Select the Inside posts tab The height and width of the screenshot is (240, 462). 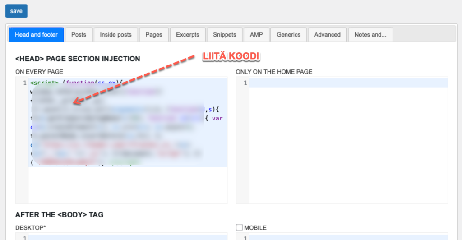[115, 35]
